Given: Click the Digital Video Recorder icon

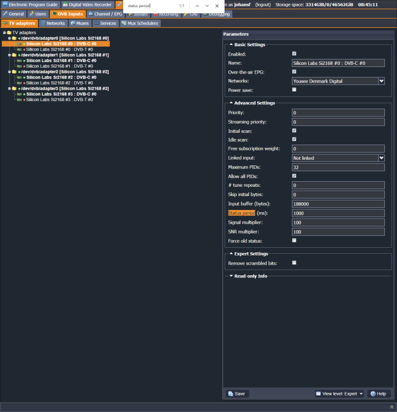Looking at the screenshot, I should click(x=65, y=4).
